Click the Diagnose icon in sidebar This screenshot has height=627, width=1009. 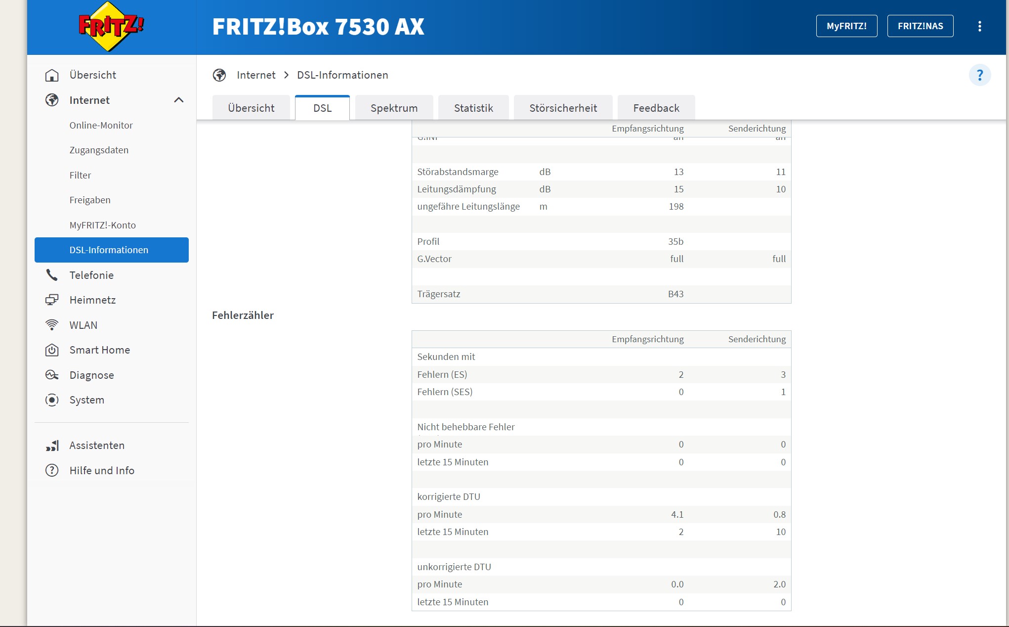[52, 375]
